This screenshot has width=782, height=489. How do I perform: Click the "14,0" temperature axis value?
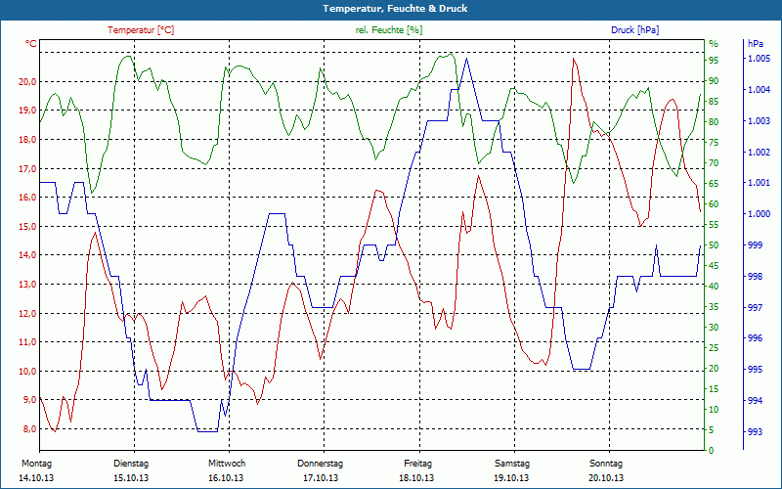click(x=27, y=255)
